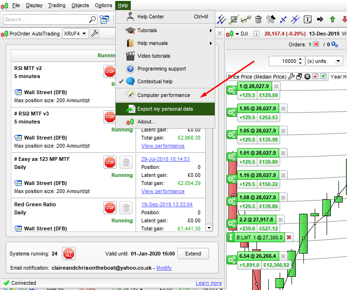Open the Objects menu
The image size is (347, 290).
coord(80,5)
